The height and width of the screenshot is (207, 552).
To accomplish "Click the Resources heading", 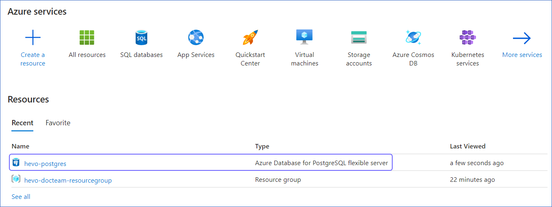I will (x=28, y=100).
